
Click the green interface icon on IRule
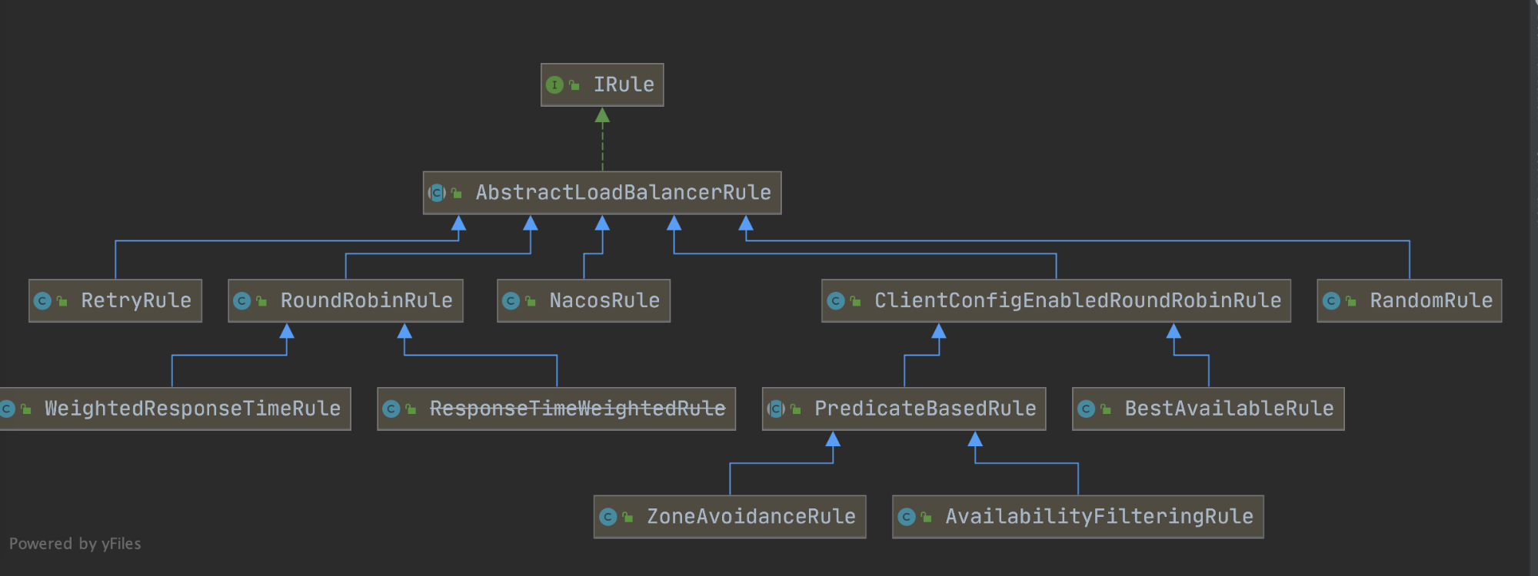point(554,84)
